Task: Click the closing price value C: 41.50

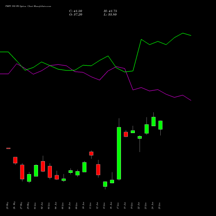Action: (x=76, y=11)
